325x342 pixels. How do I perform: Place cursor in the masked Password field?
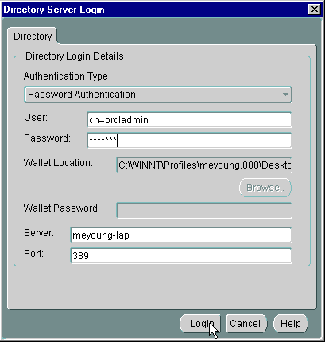point(189,141)
